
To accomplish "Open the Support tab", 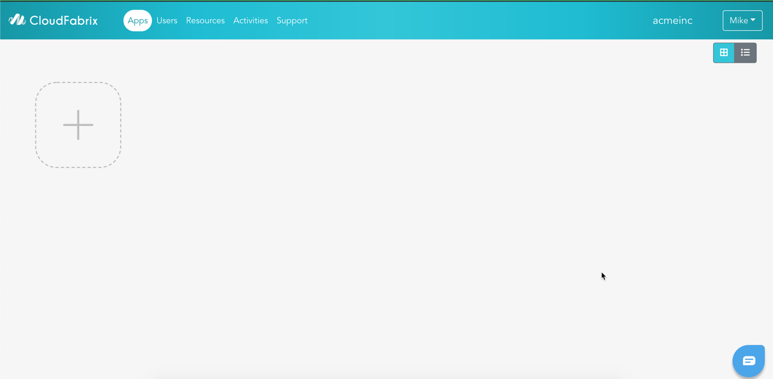I will tap(292, 20).
